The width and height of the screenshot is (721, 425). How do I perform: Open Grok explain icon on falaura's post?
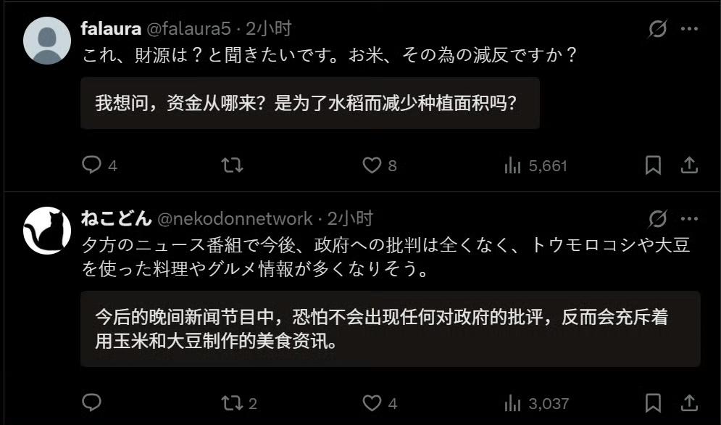657,29
